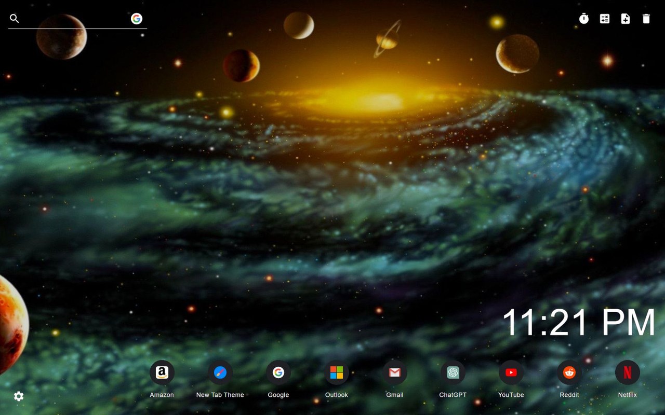The height and width of the screenshot is (415, 665).
Task: Open the add note icon
Action: coord(626,19)
